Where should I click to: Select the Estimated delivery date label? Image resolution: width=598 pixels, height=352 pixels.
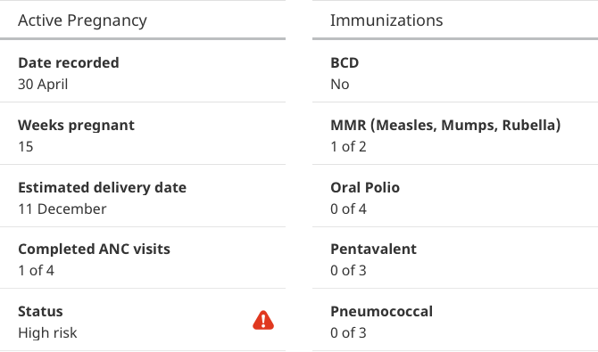click(103, 187)
